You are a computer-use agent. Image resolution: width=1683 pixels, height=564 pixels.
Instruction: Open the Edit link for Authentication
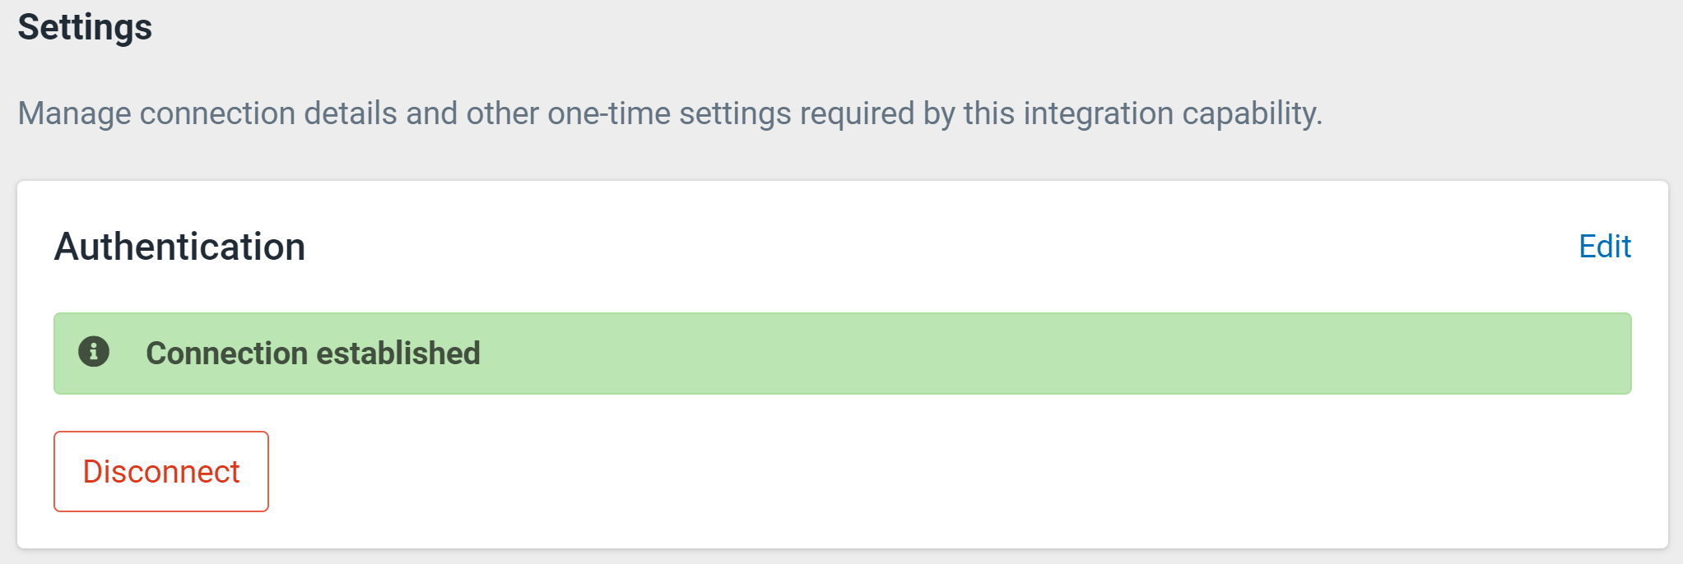1604,247
